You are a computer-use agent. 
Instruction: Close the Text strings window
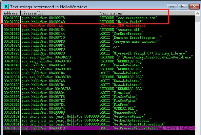click(194, 7)
